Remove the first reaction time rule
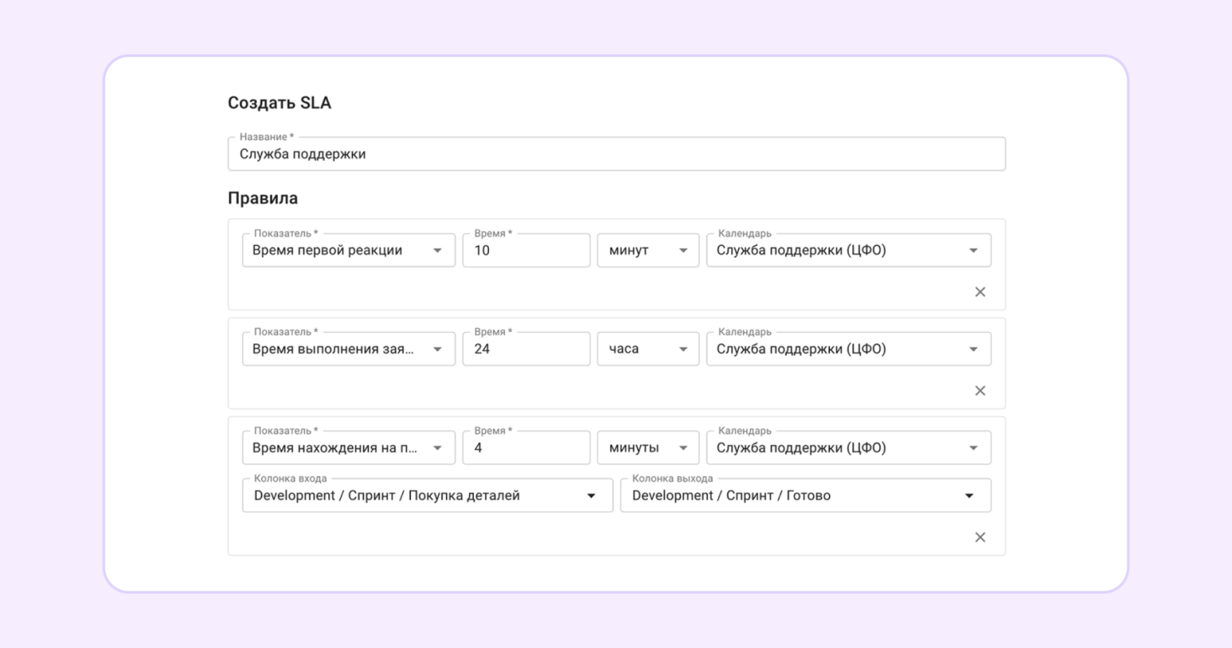This screenshot has height=648, width=1232. (x=980, y=292)
